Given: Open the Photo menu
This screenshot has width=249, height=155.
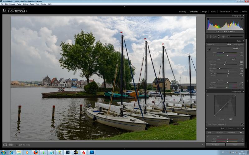Looking at the screenshot, I should (19, 4).
